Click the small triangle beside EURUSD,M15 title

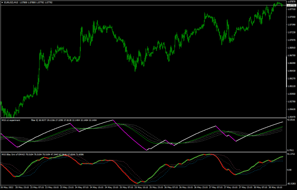[x=2, y=3]
